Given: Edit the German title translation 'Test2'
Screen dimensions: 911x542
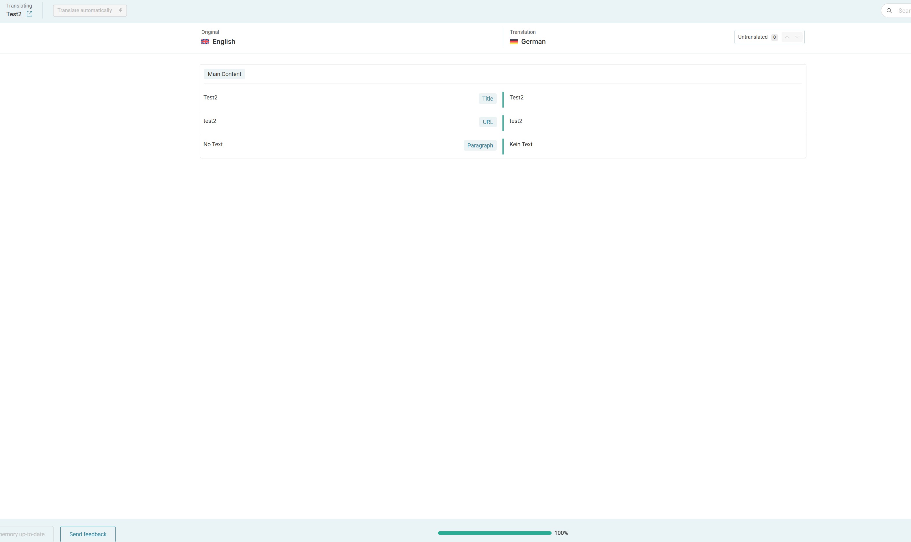Looking at the screenshot, I should tap(516, 97).
